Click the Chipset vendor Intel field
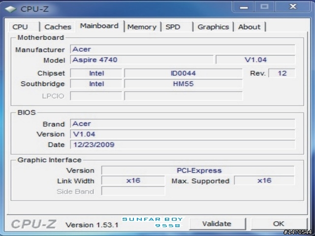Viewport: 315px width, 236px height. (x=96, y=73)
